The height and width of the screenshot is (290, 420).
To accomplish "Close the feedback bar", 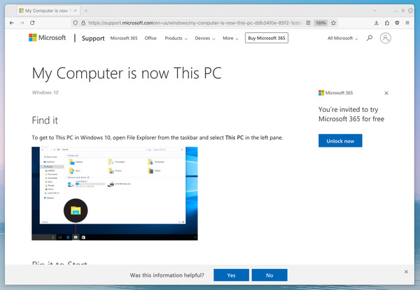I will click(x=406, y=272).
